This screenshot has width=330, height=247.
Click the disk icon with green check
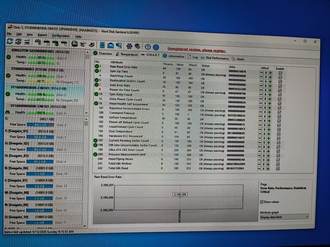55,43
